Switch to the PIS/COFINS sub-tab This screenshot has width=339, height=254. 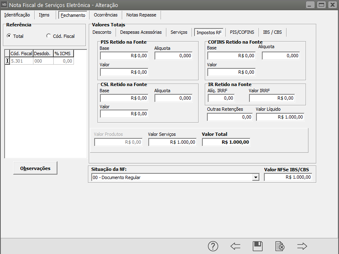242,32
